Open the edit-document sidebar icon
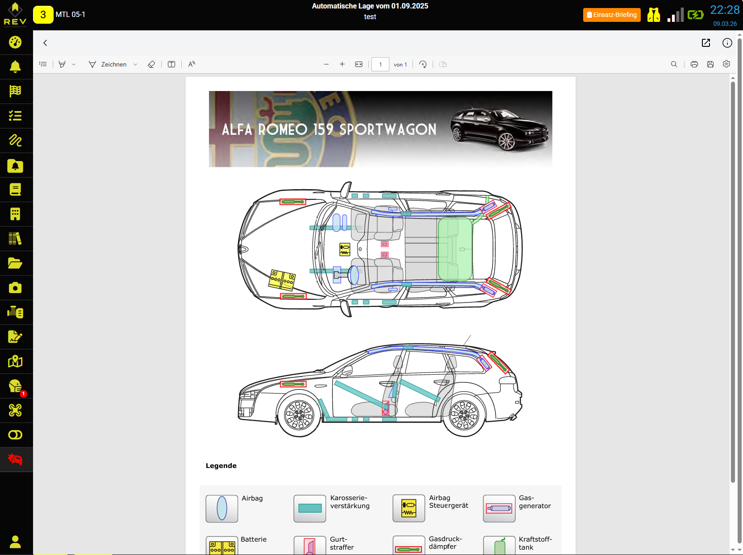743x555 pixels. click(15, 337)
